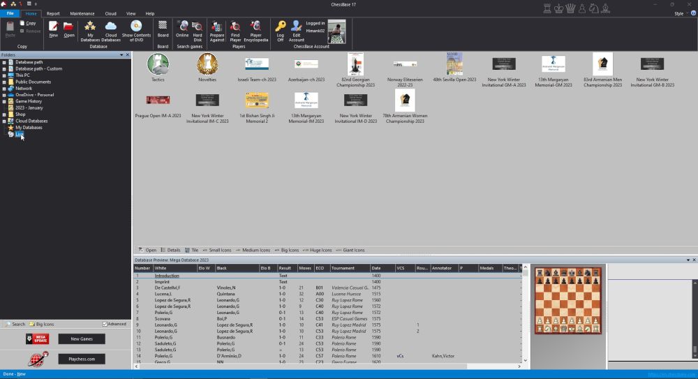Image resolution: width=698 pixels, height=379 pixels.
Task: Switch to the Maintenance ribbon tab
Action: tap(82, 13)
